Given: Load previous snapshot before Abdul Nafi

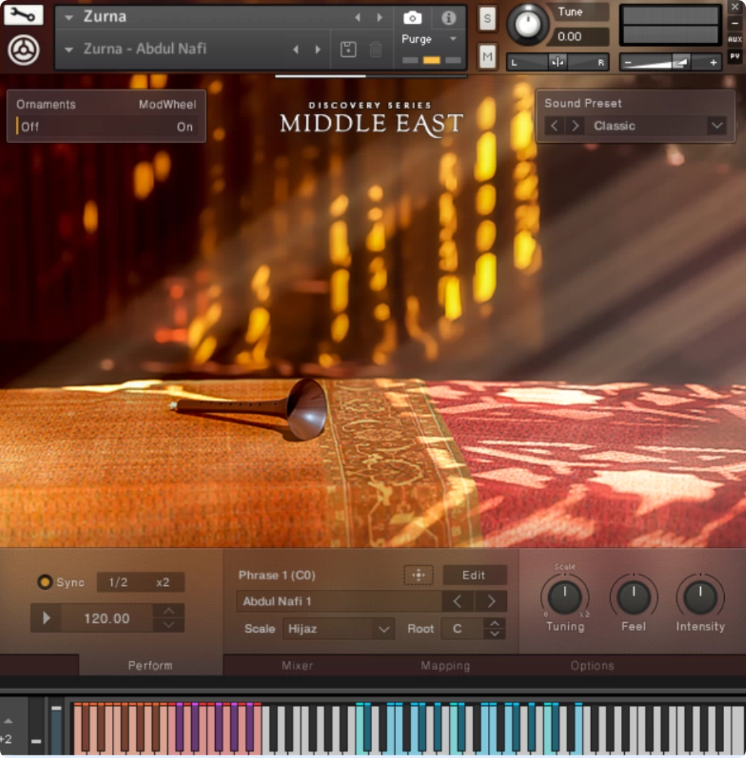Looking at the screenshot, I should click(295, 49).
